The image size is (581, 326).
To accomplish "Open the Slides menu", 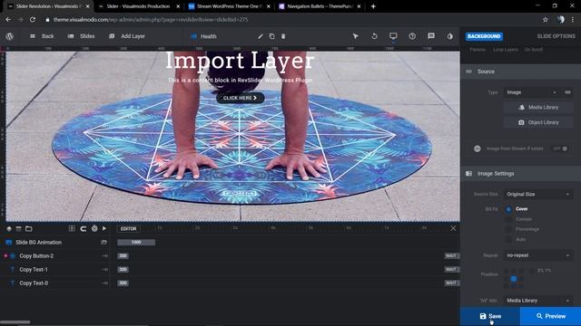I will tap(81, 36).
